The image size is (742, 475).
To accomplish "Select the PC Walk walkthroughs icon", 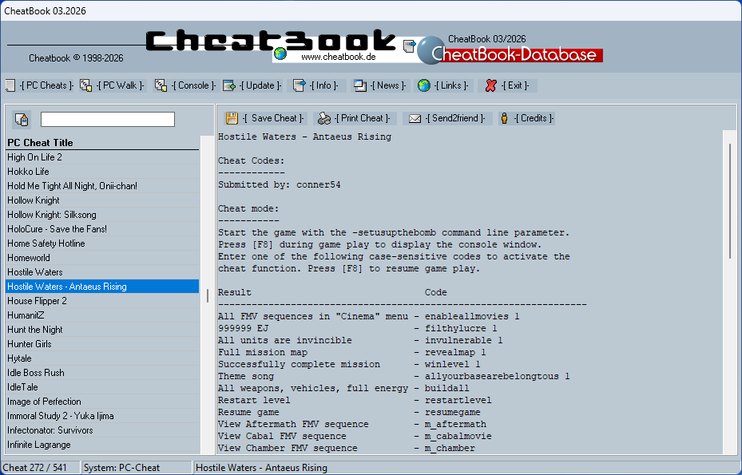I will 85,85.
